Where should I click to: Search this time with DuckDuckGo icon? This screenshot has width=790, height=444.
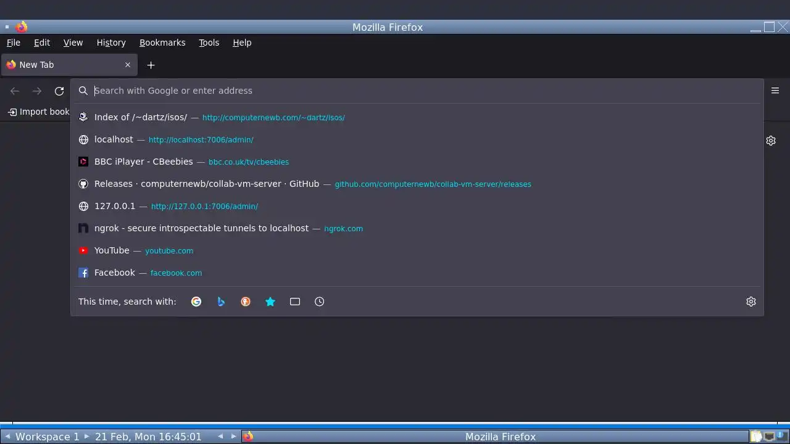click(x=246, y=302)
